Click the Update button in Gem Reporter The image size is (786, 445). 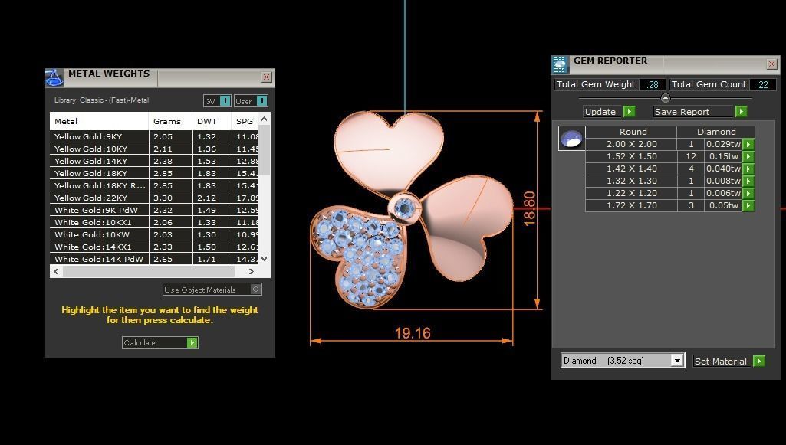click(610, 112)
